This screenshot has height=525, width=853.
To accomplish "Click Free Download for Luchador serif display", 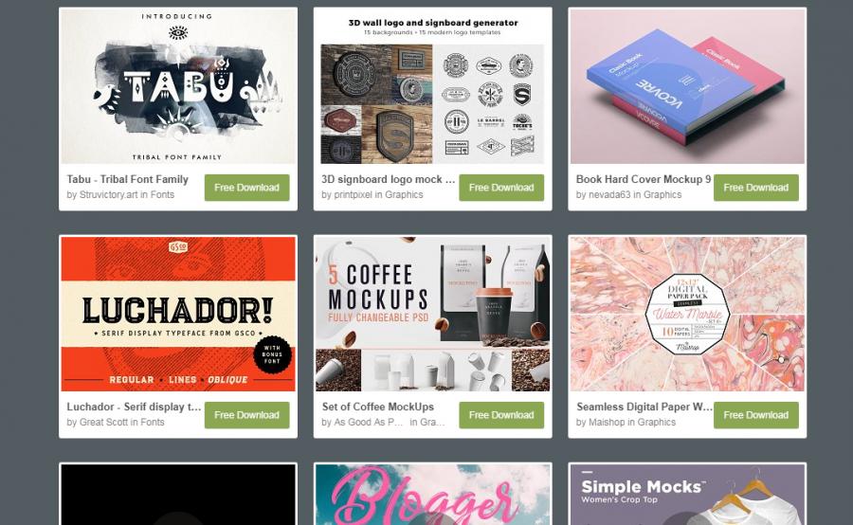I will tap(246, 415).
